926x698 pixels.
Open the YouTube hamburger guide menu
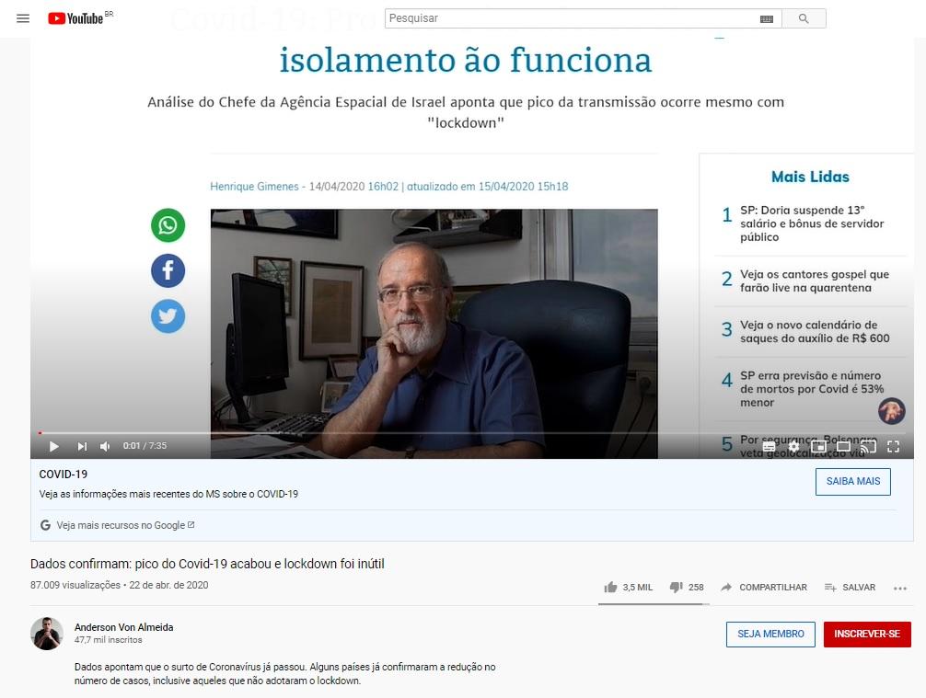point(23,18)
